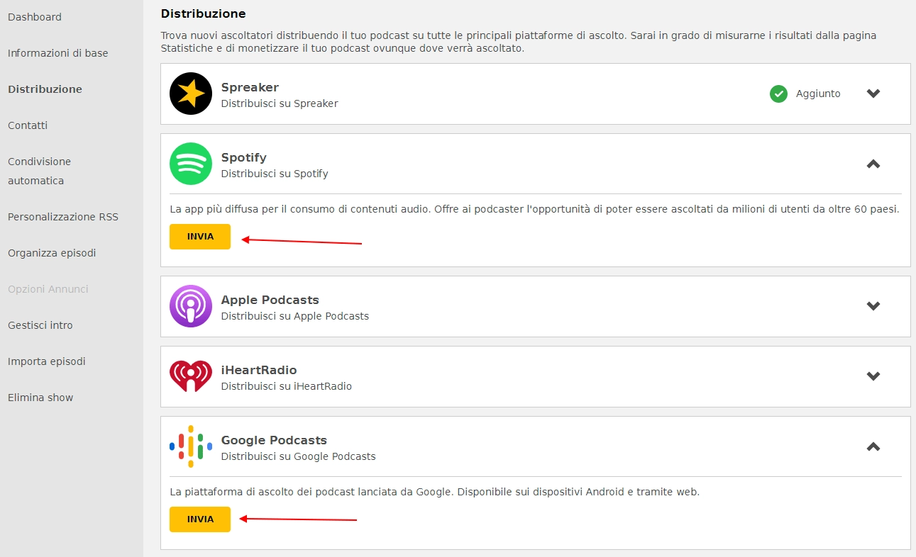Screen dimensions: 916x557
Task: Navigate to Organizza episodi
Action: (52, 253)
